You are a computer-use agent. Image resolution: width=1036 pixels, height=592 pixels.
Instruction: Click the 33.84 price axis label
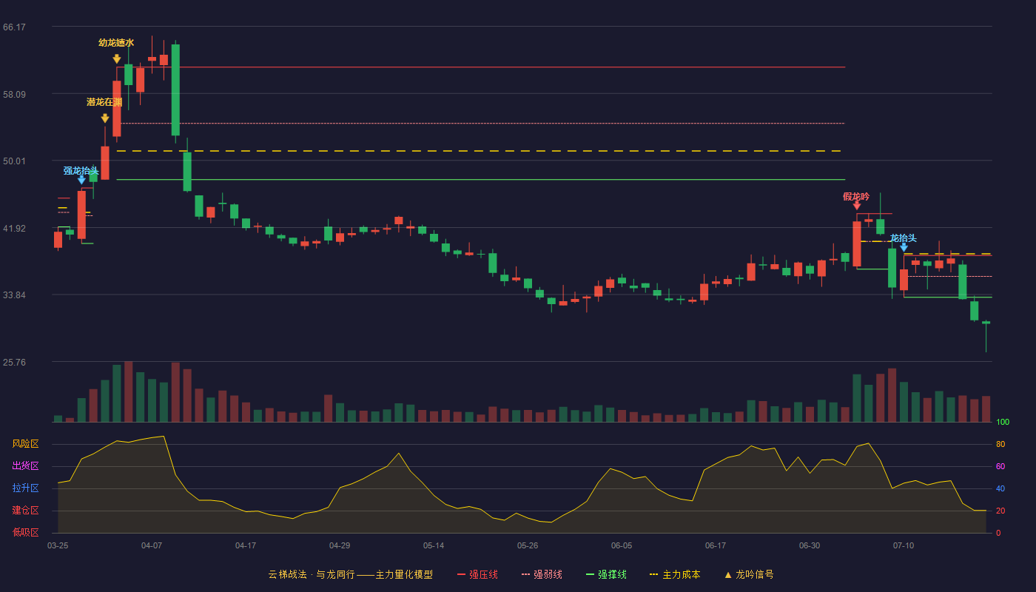click(x=15, y=295)
